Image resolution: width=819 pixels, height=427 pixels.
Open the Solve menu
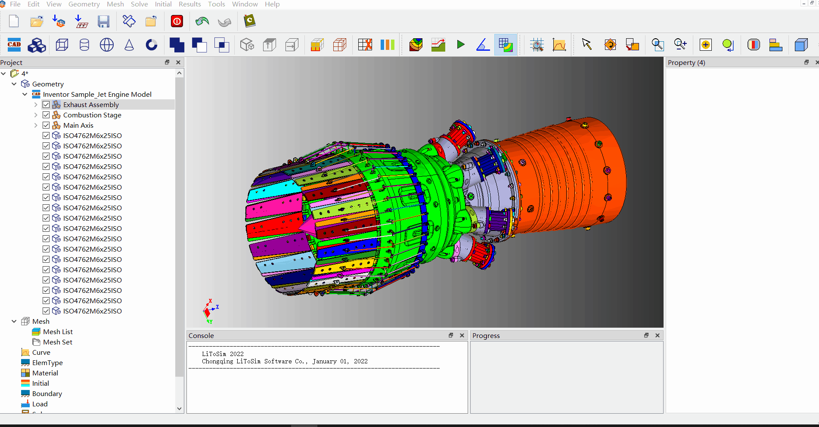139,4
